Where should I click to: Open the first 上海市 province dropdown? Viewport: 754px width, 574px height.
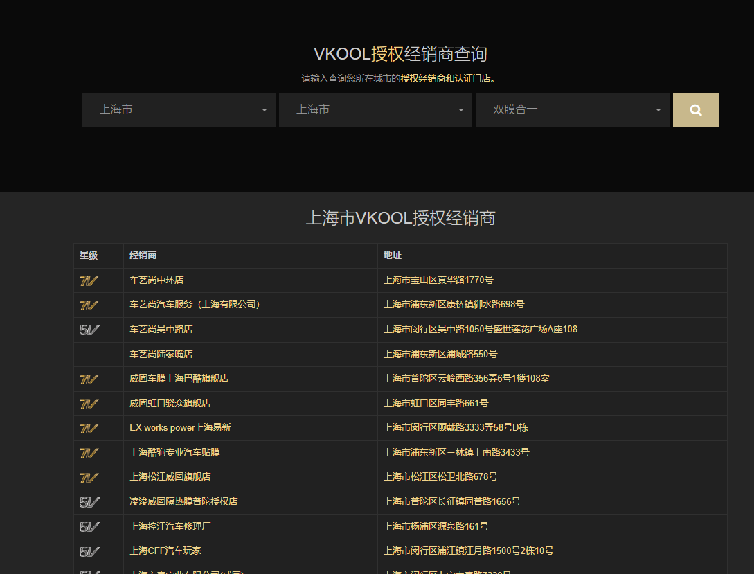(179, 110)
